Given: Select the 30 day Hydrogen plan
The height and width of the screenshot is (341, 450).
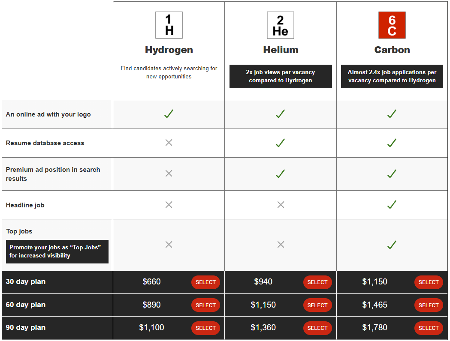Looking at the screenshot, I should pyautogui.click(x=205, y=282).
